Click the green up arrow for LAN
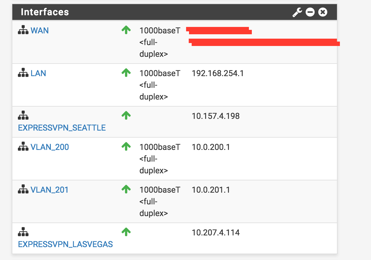Image resolution: width=371 pixels, height=260 pixels. 126,73
